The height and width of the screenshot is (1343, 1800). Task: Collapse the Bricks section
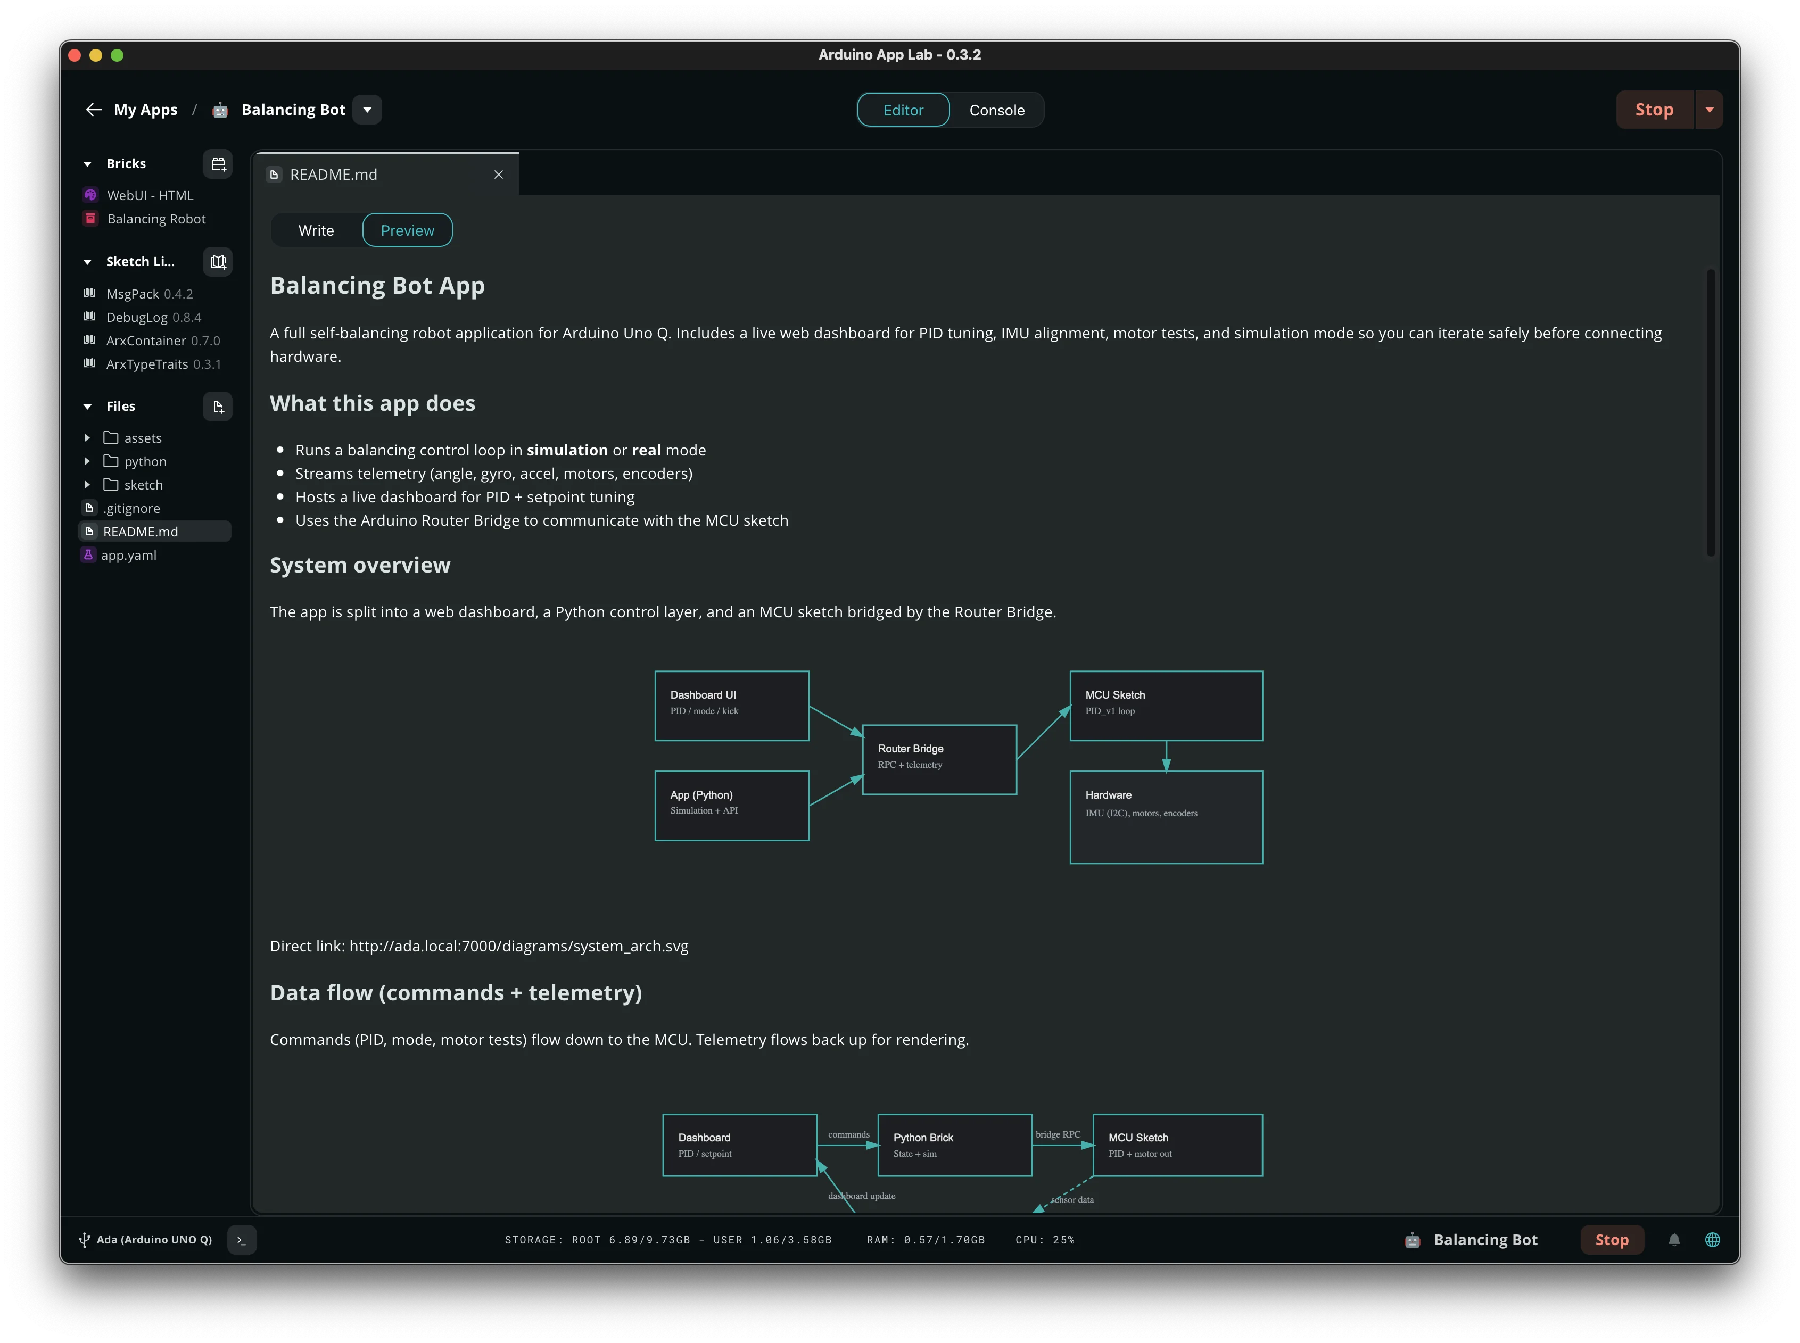point(88,164)
